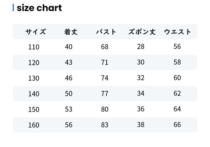
Task: Select the ウエスト column header
Action: [177, 32]
